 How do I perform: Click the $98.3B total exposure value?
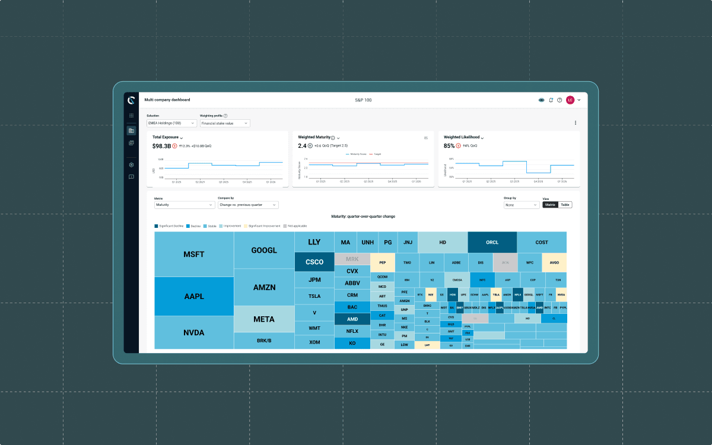coord(161,145)
